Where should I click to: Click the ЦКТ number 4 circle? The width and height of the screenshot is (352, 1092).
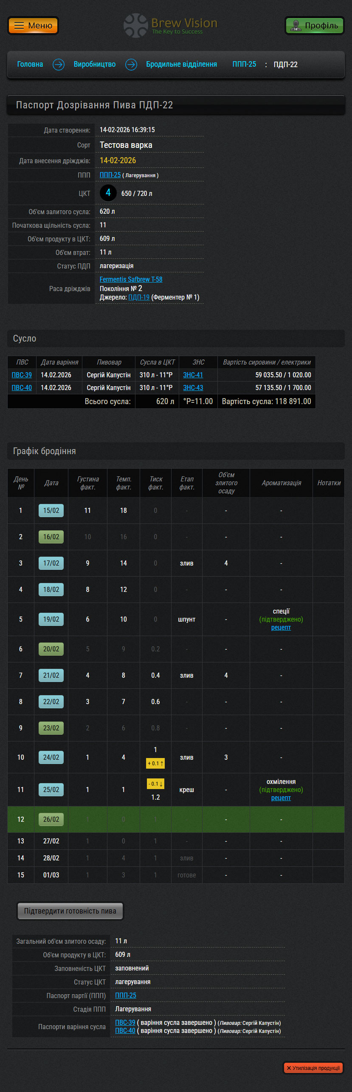click(108, 193)
